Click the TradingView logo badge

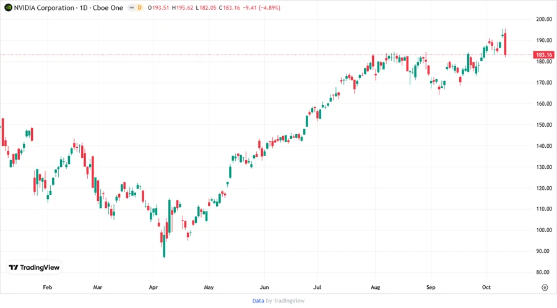point(35,268)
